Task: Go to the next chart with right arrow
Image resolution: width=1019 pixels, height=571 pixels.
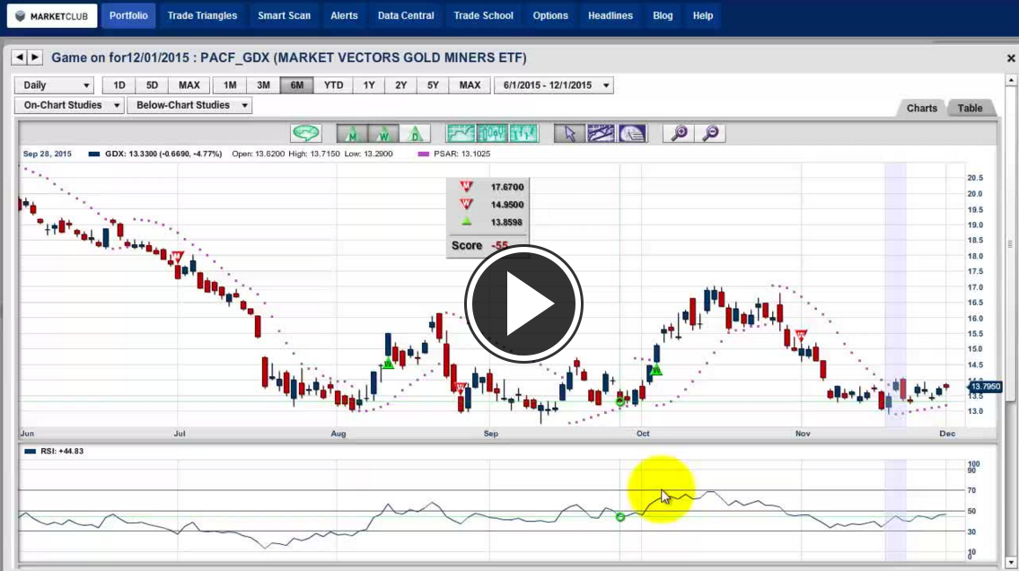Action: tap(35, 57)
